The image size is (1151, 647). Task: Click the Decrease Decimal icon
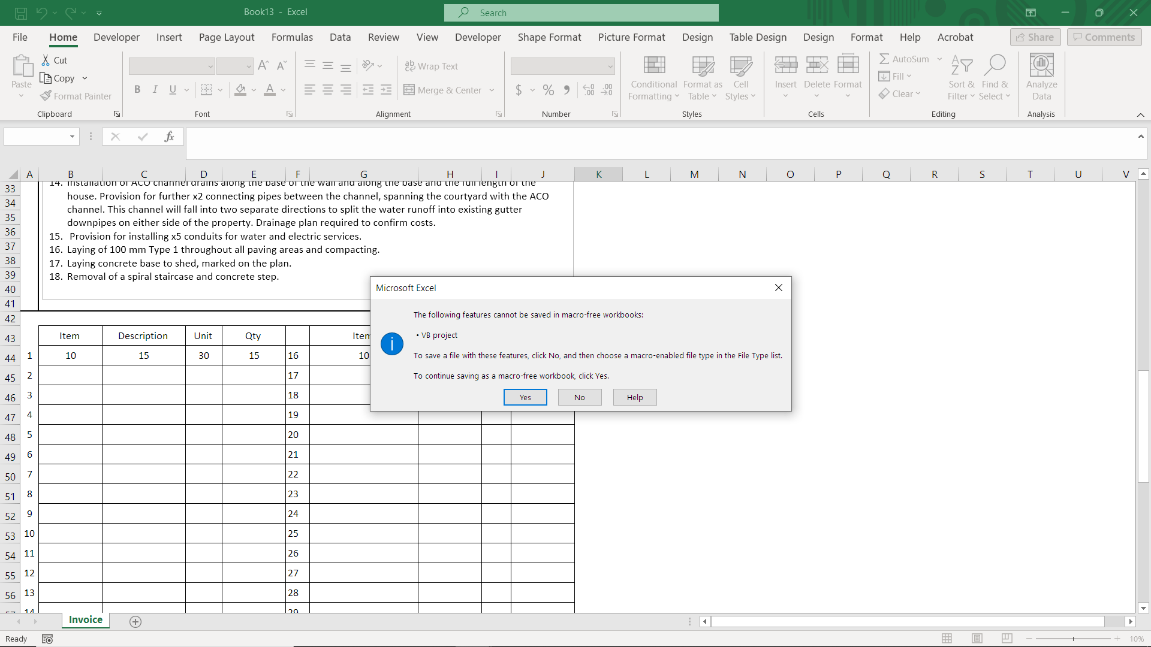607,90
